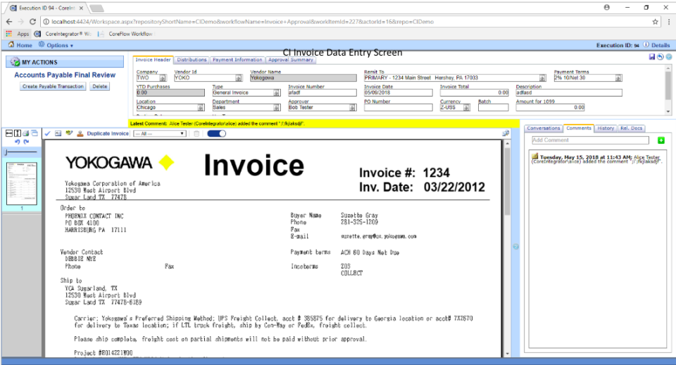Toggle the blue annotation switch

point(216,134)
